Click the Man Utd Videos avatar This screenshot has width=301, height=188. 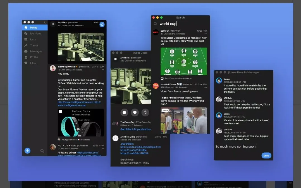156,86
